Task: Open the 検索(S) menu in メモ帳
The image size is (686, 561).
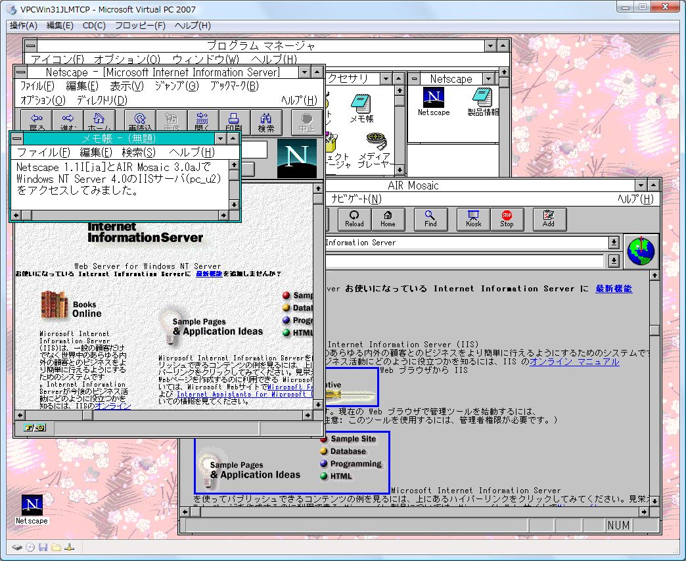Action: point(139,153)
